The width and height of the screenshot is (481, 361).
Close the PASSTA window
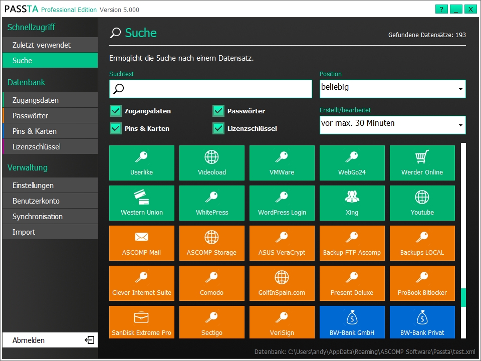click(470, 9)
